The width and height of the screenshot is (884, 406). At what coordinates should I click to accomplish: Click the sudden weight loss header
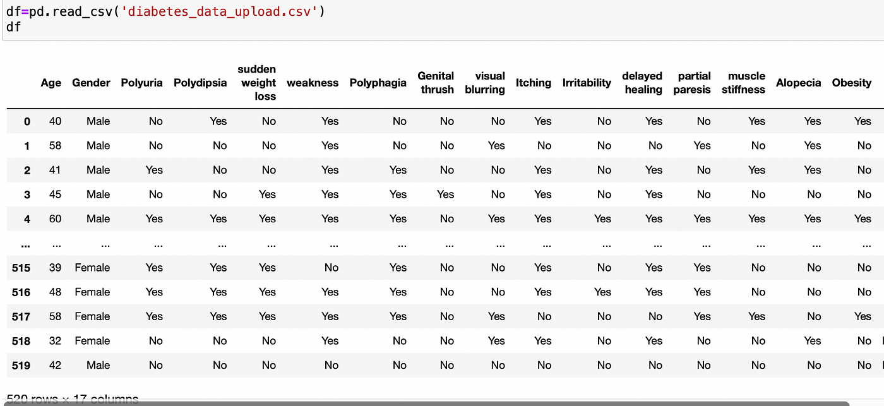coord(257,83)
